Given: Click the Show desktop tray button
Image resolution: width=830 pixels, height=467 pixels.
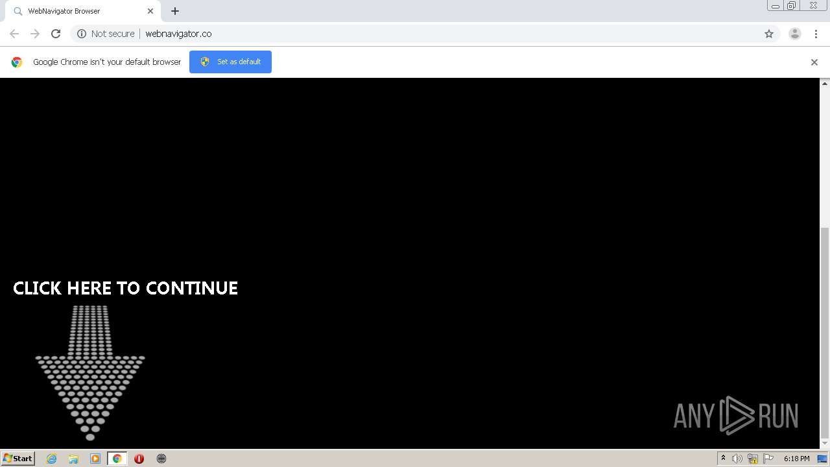Looking at the screenshot, I should tap(823, 459).
